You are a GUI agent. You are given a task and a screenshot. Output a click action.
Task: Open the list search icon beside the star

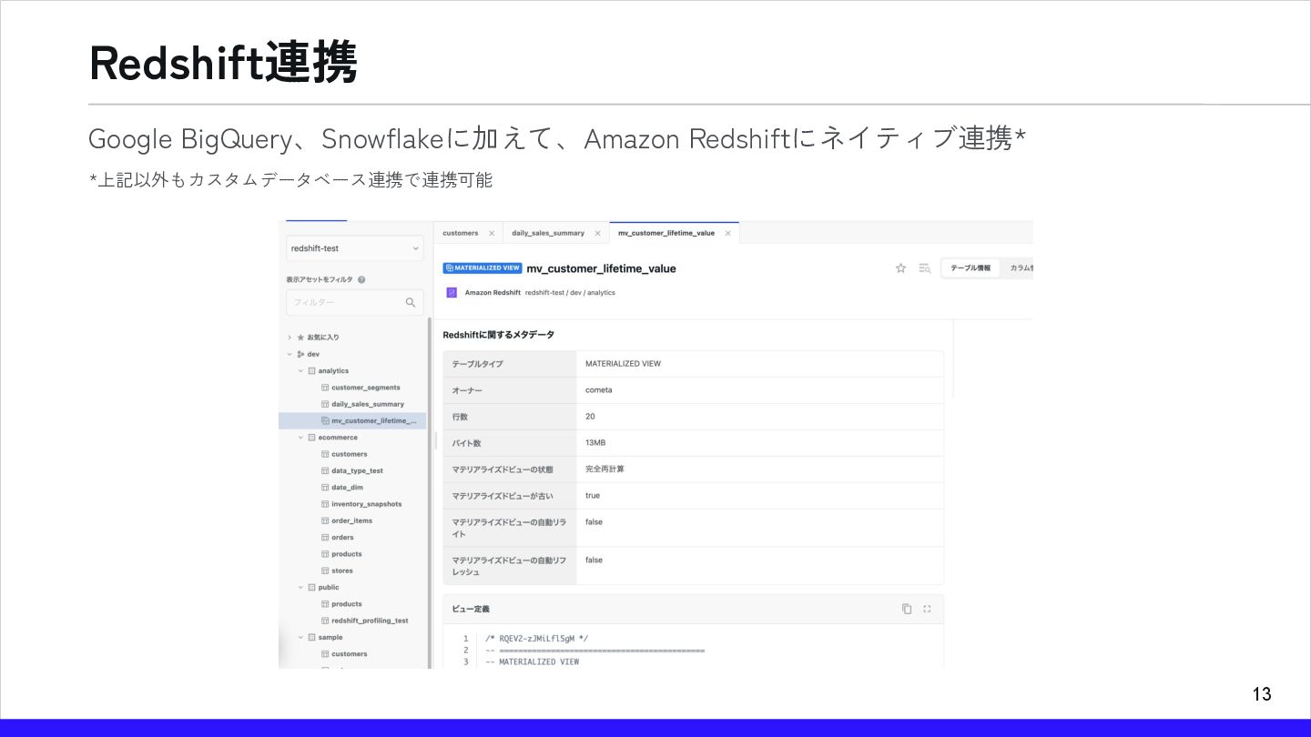[924, 268]
